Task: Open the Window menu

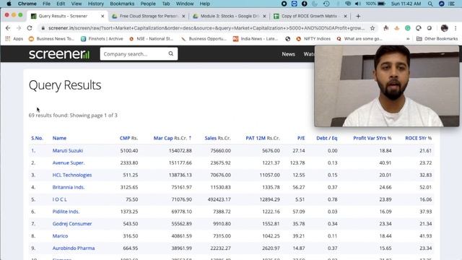Action: tap(185, 4)
